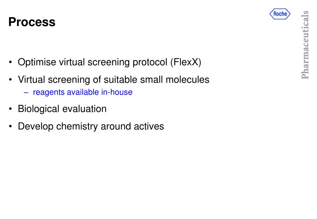Viewport: 317px width, 219px height.
Task: Click the word protocol in first bullet
Action: (x=150, y=62)
